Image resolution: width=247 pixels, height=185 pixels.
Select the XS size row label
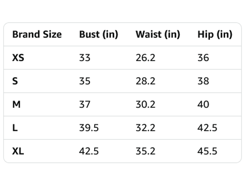(18, 57)
